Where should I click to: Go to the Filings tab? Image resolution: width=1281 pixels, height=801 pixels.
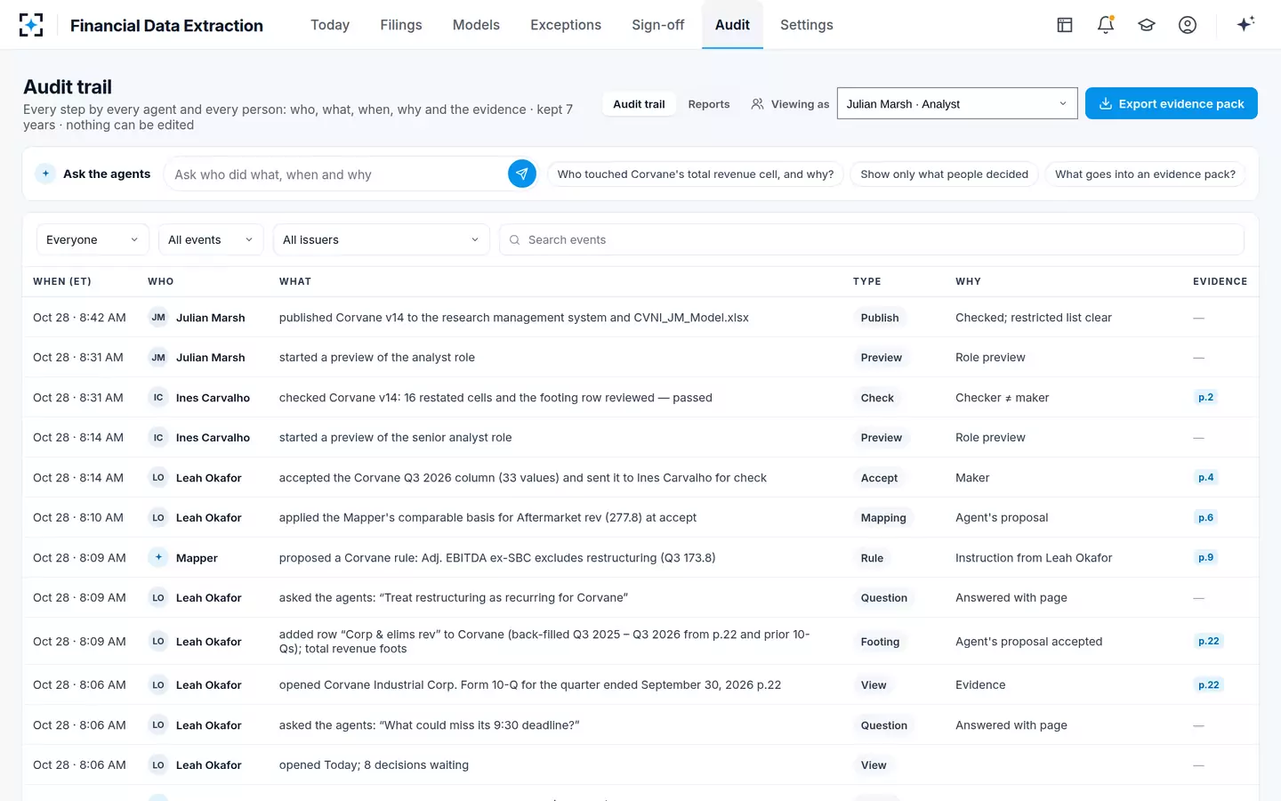[401, 25]
